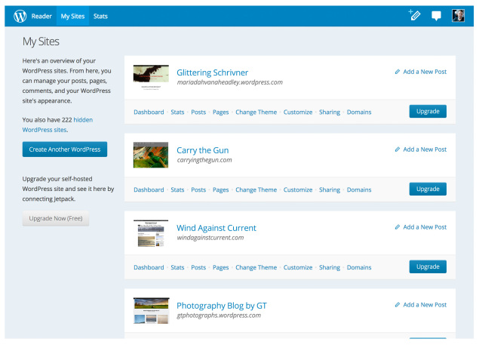Image resolution: width=479 pixels, height=345 pixels.
Task: Open Domains for Wind Against Current
Action: (359, 267)
